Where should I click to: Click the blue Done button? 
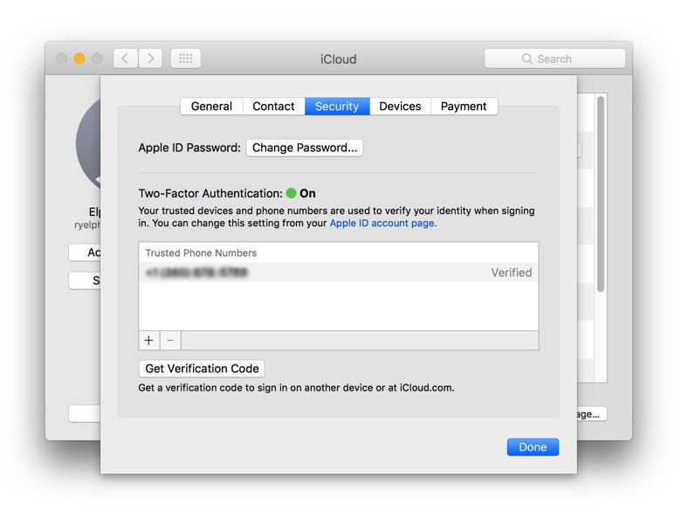pyautogui.click(x=533, y=446)
